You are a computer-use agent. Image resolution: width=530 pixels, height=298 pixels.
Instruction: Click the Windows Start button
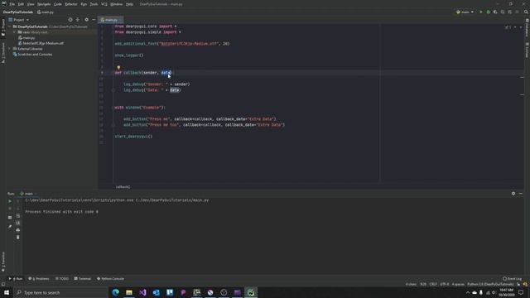click(x=7, y=292)
